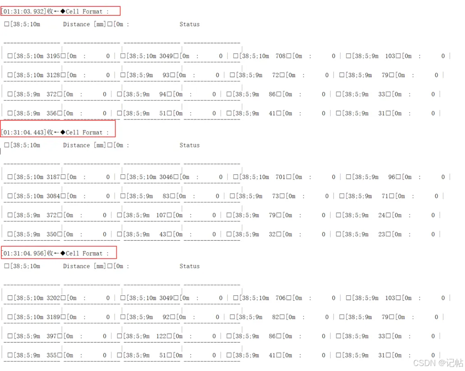The height and width of the screenshot is (371, 465).
Task: Click the first Status column header
Action: (x=189, y=24)
